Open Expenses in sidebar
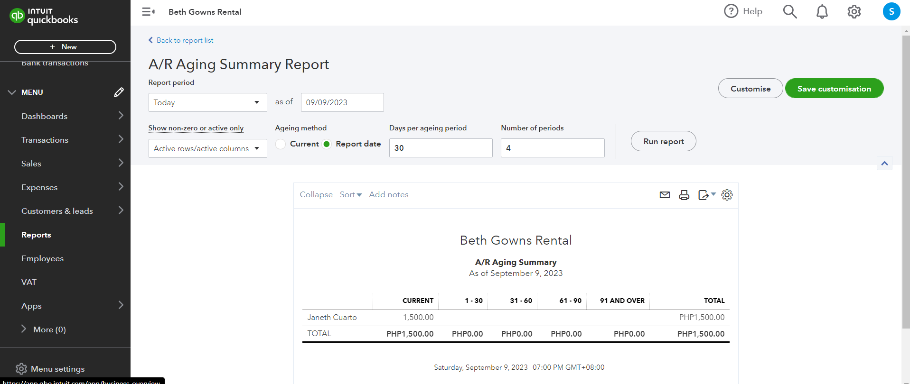The height and width of the screenshot is (384, 910). click(x=39, y=187)
